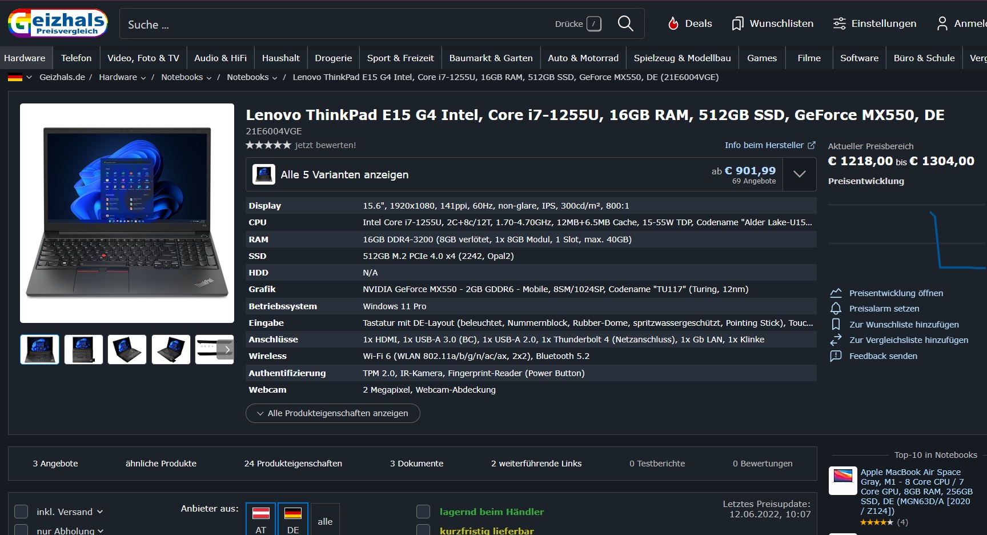Click 'Info beim Hersteller' link

pos(764,145)
